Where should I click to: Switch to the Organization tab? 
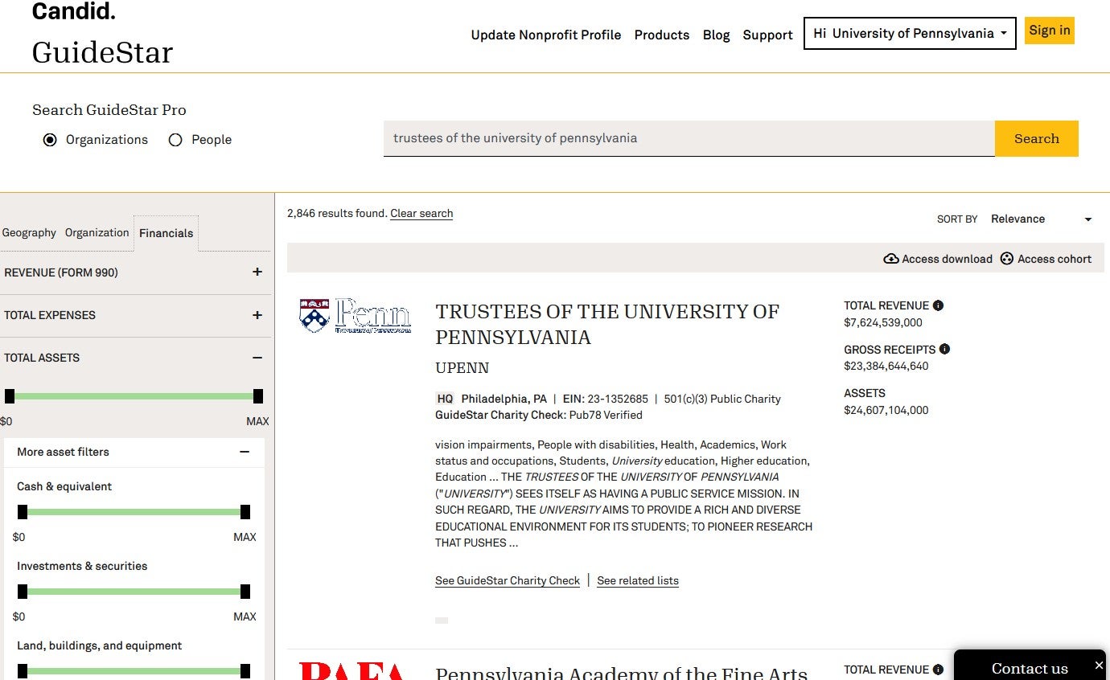point(97,233)
